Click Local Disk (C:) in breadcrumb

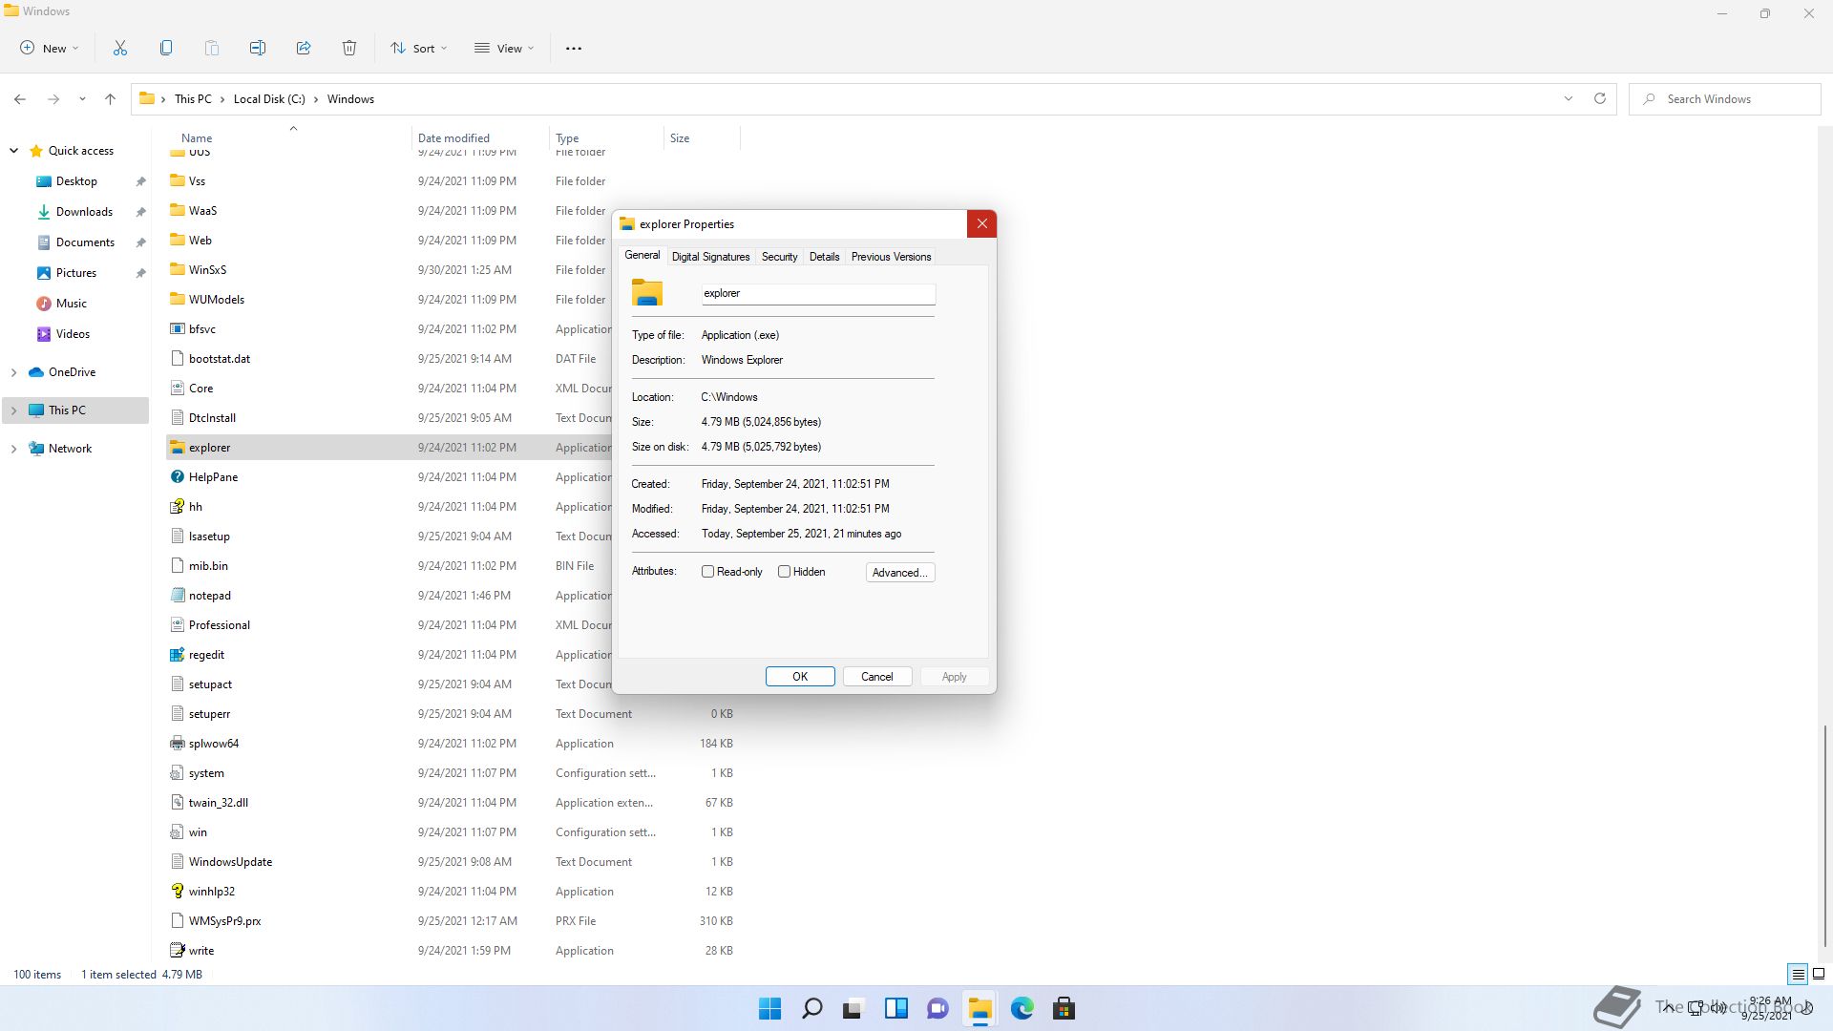tap(269, 99)
